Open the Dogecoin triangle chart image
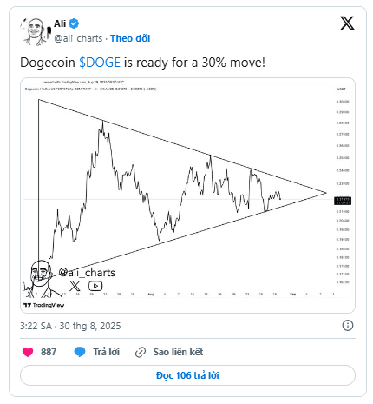The image size is (373, 404). (x=187, y=195)
